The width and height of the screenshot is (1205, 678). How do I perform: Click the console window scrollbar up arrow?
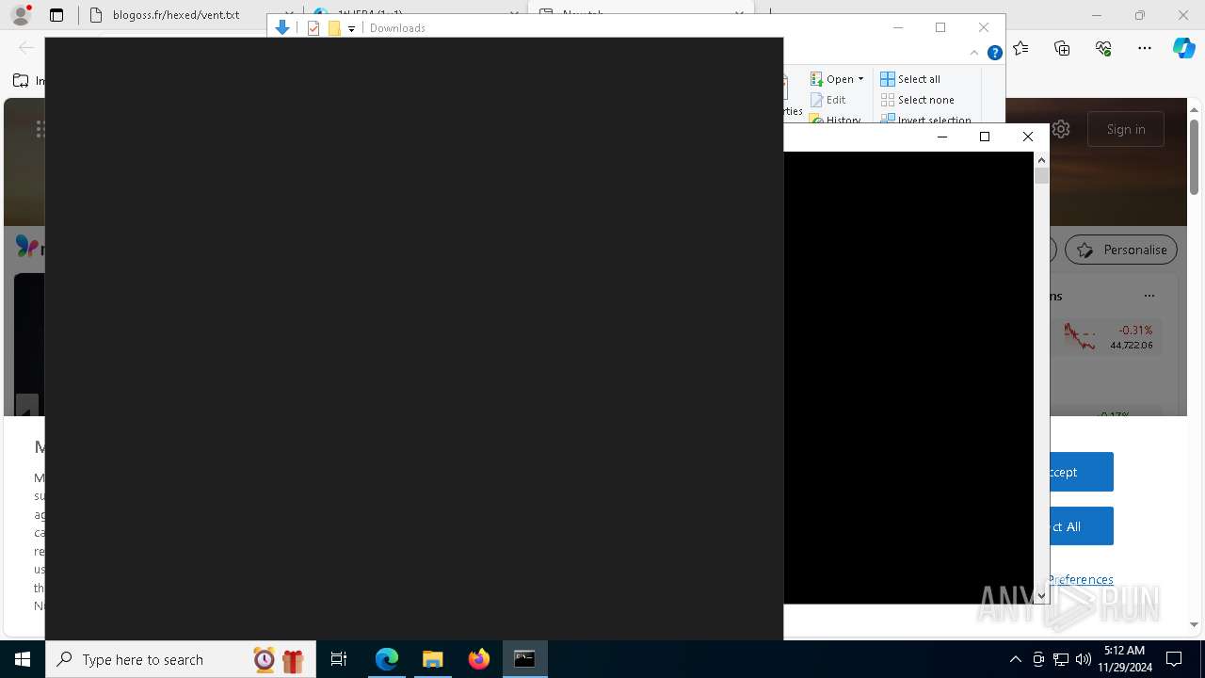coord(1041,160)
